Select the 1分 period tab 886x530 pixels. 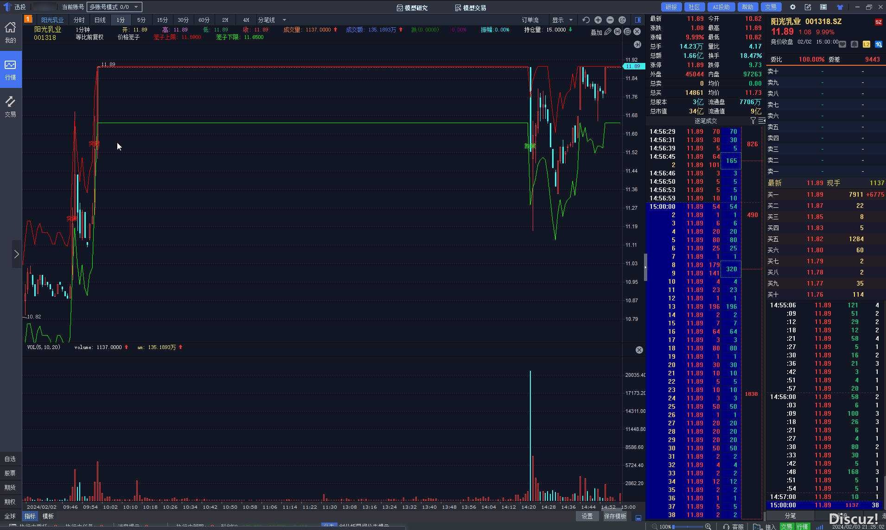121,20
